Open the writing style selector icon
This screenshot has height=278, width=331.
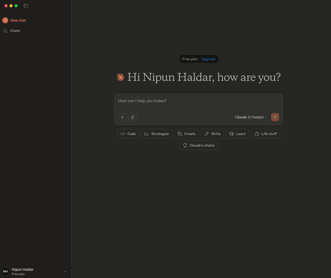(132, 117)
